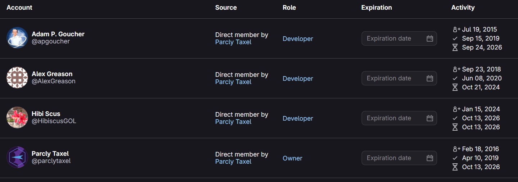Click the user-created icon beside Jan 15, 2024

(456, 109)
